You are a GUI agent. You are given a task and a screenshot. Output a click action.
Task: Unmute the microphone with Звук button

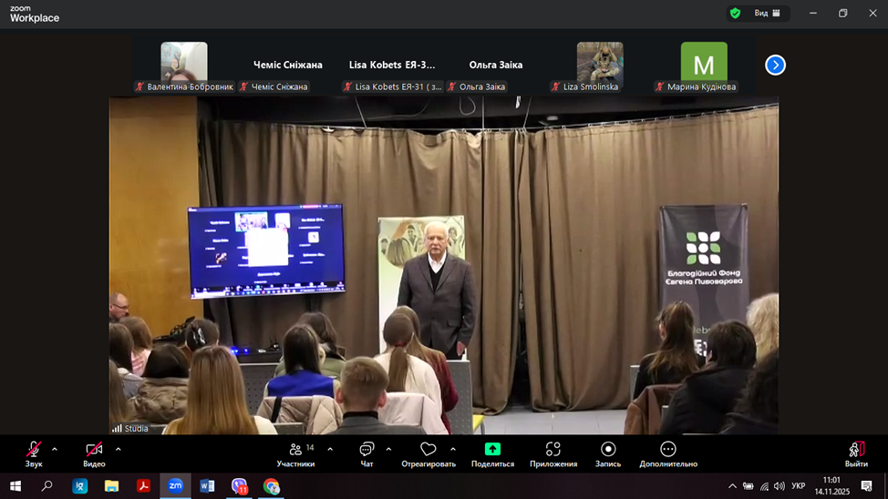pyautogui.click(x=34, y=453)
